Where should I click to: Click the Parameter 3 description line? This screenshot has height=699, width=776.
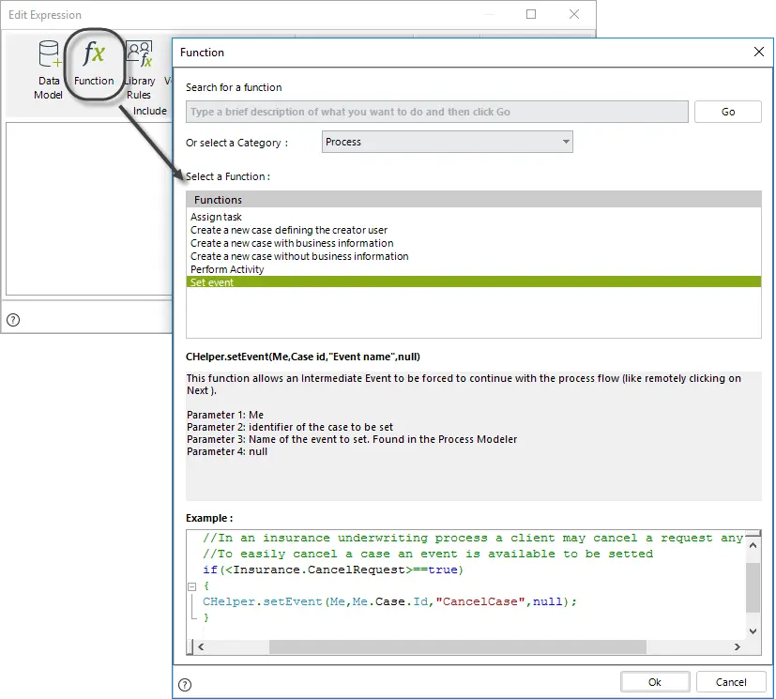click(352, 439)
